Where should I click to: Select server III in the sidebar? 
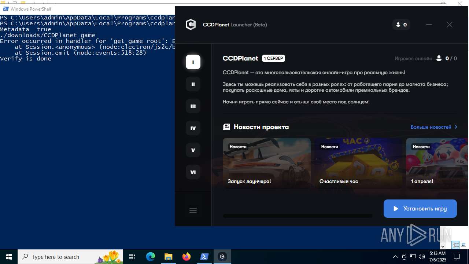point(193,106)
